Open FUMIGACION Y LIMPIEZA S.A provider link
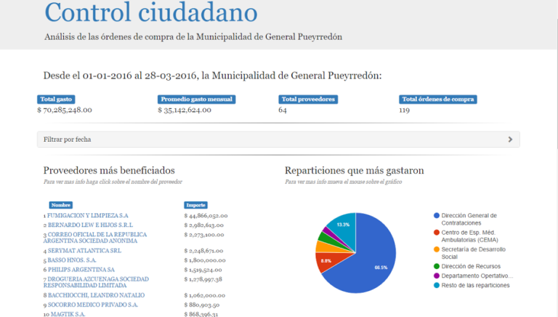 click(x=87, y=216)
